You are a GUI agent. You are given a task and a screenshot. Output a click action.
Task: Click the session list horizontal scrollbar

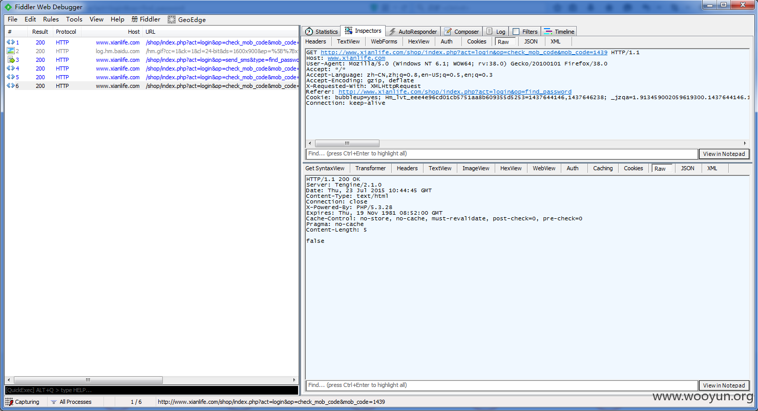(x=88, y=380)
